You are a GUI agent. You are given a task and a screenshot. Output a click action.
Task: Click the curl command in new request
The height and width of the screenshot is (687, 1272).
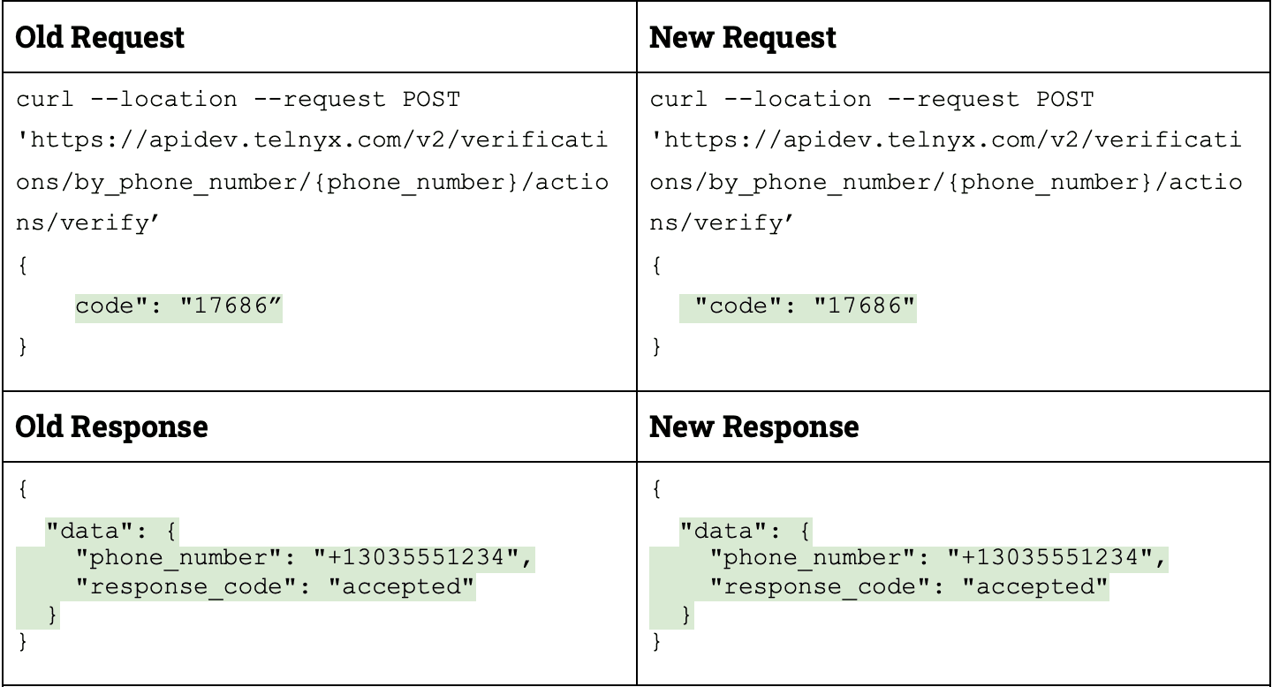click(x=872, y=99)
